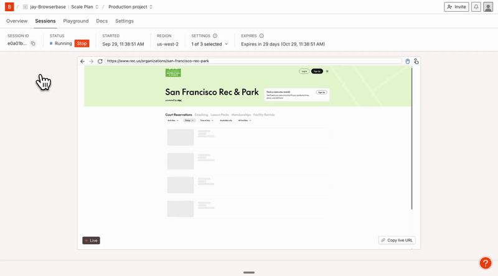Click the Invite button
This screenshot has height=276, width=498.
(456, 7)
